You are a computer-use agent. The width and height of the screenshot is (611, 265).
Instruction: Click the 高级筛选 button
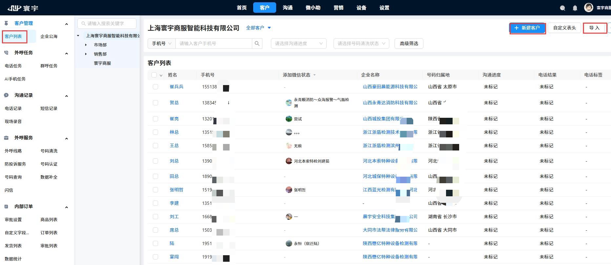click(x=409, y=44)
